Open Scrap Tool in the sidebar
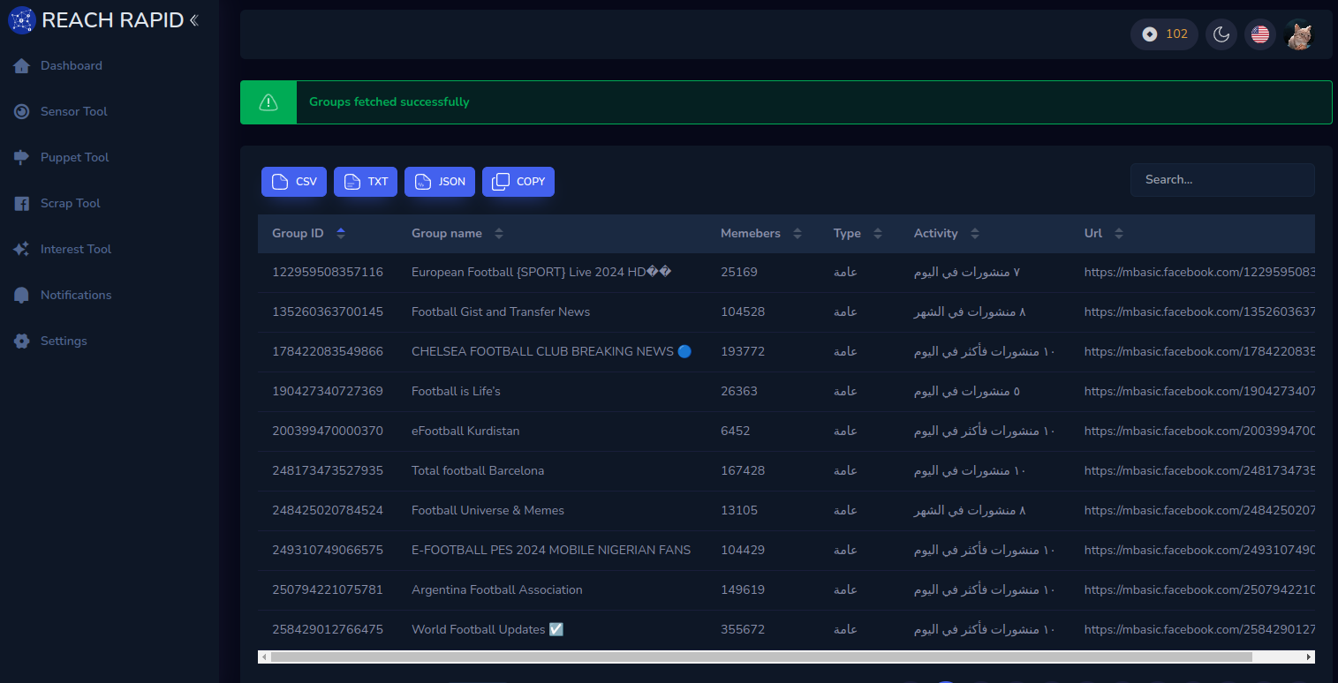The image size is (1338, 683). click(71, 203)
